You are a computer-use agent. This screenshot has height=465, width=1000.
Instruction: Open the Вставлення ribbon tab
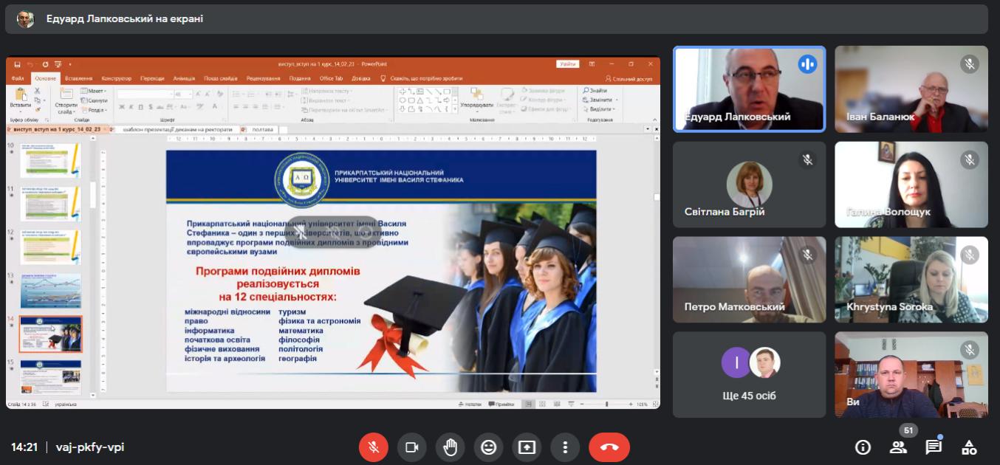pos(78,78)
